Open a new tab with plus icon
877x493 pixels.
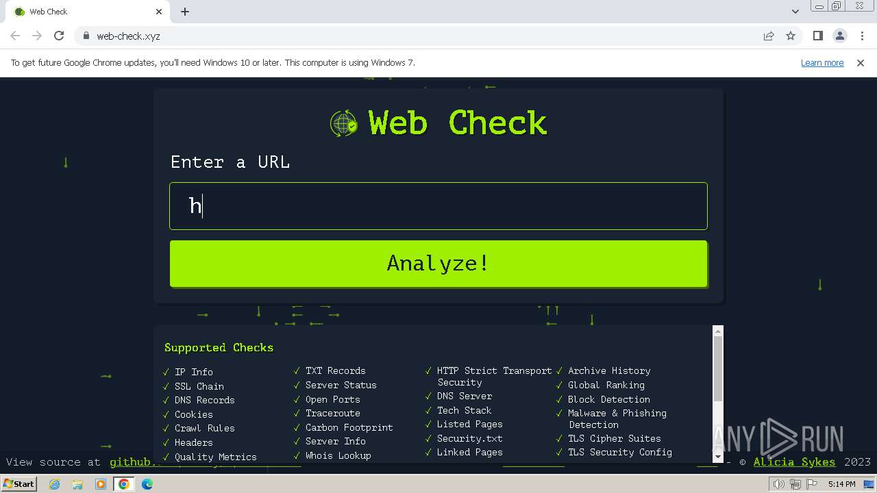(x=185, y=12)
